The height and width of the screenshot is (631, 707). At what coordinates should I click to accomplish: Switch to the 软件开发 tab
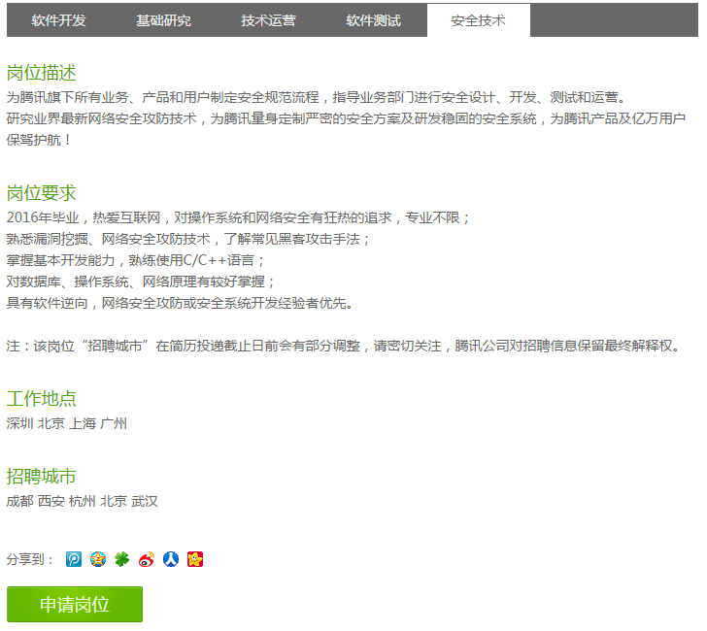(x=58, y=20)
